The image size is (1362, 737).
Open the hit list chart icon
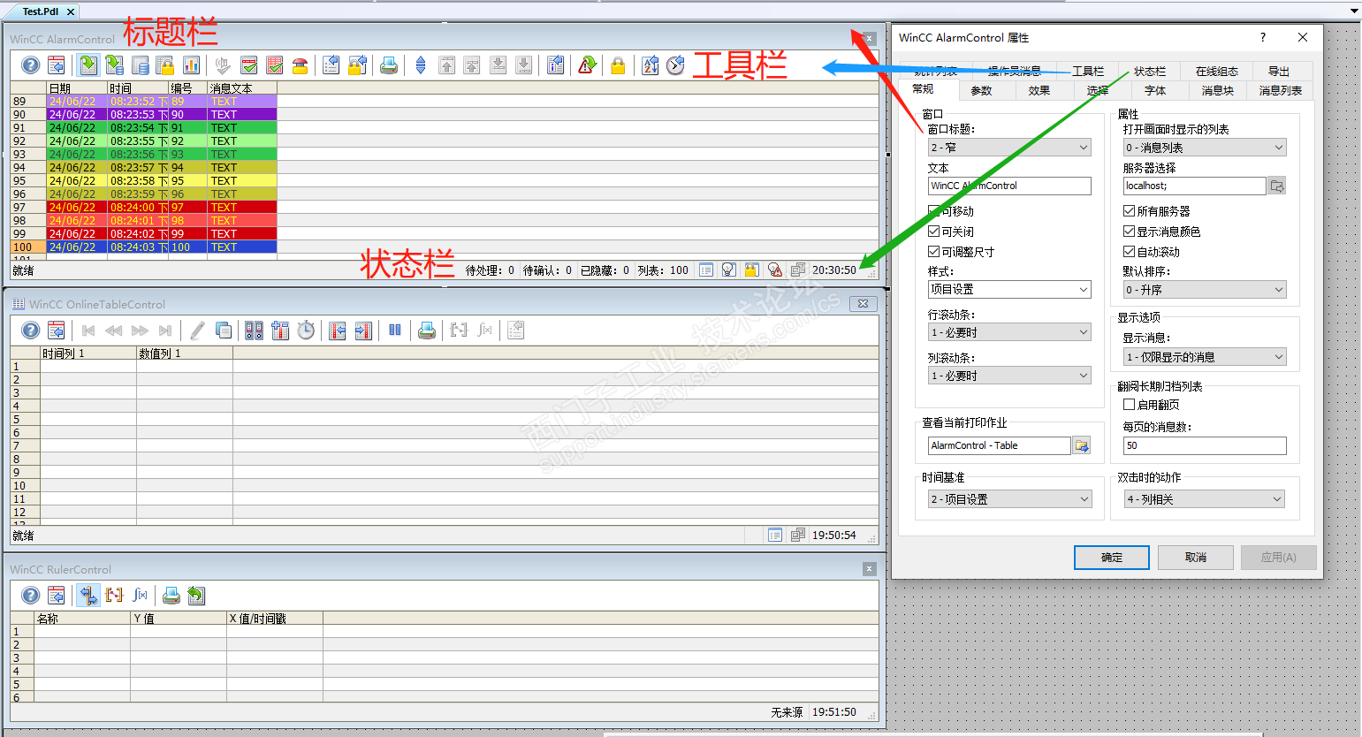[x=191, y=65]
